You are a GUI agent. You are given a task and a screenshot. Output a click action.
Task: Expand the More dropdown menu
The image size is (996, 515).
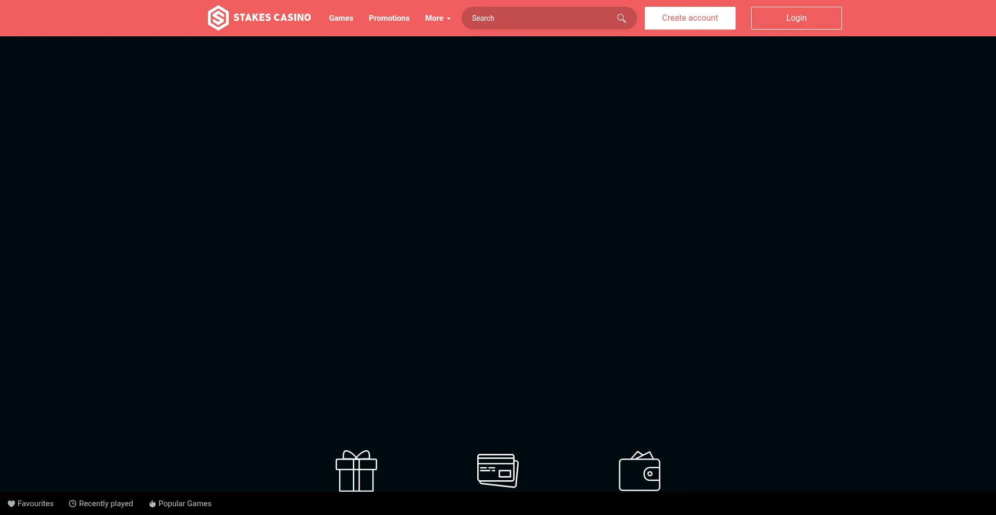click(x=438, y=18)
